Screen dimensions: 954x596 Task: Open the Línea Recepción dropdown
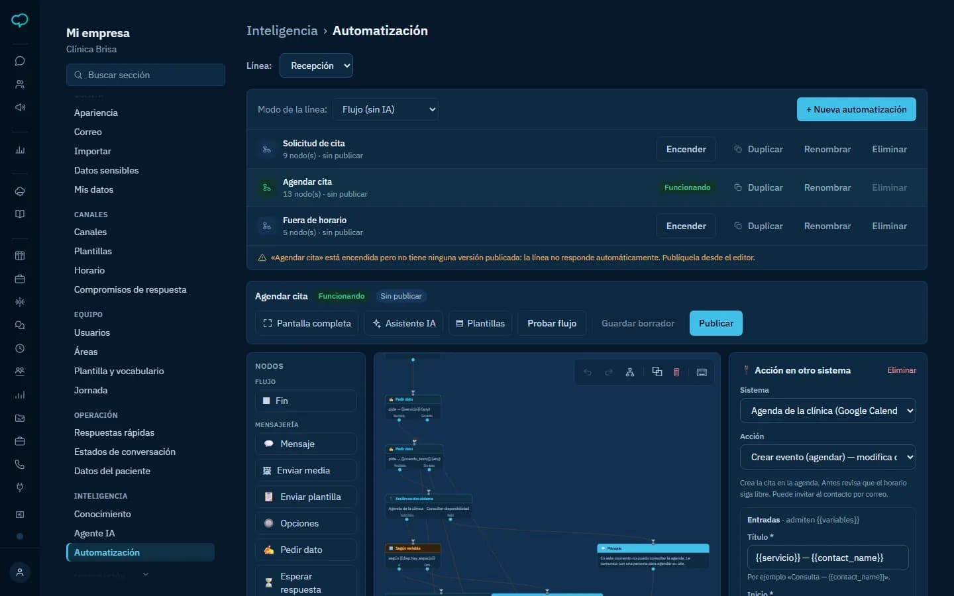point(316,66)
